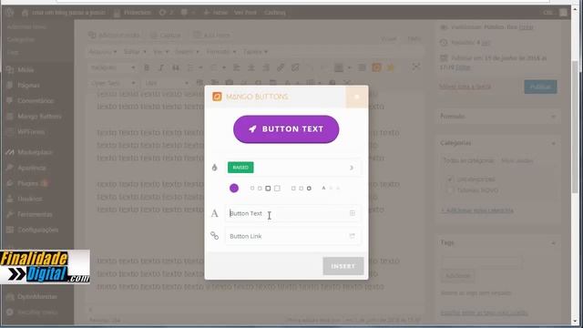Image resolution: width=583 pixels, height=328 pixels.
Task: Open the Tabela editor menu
Action: (x=255, y=52)
